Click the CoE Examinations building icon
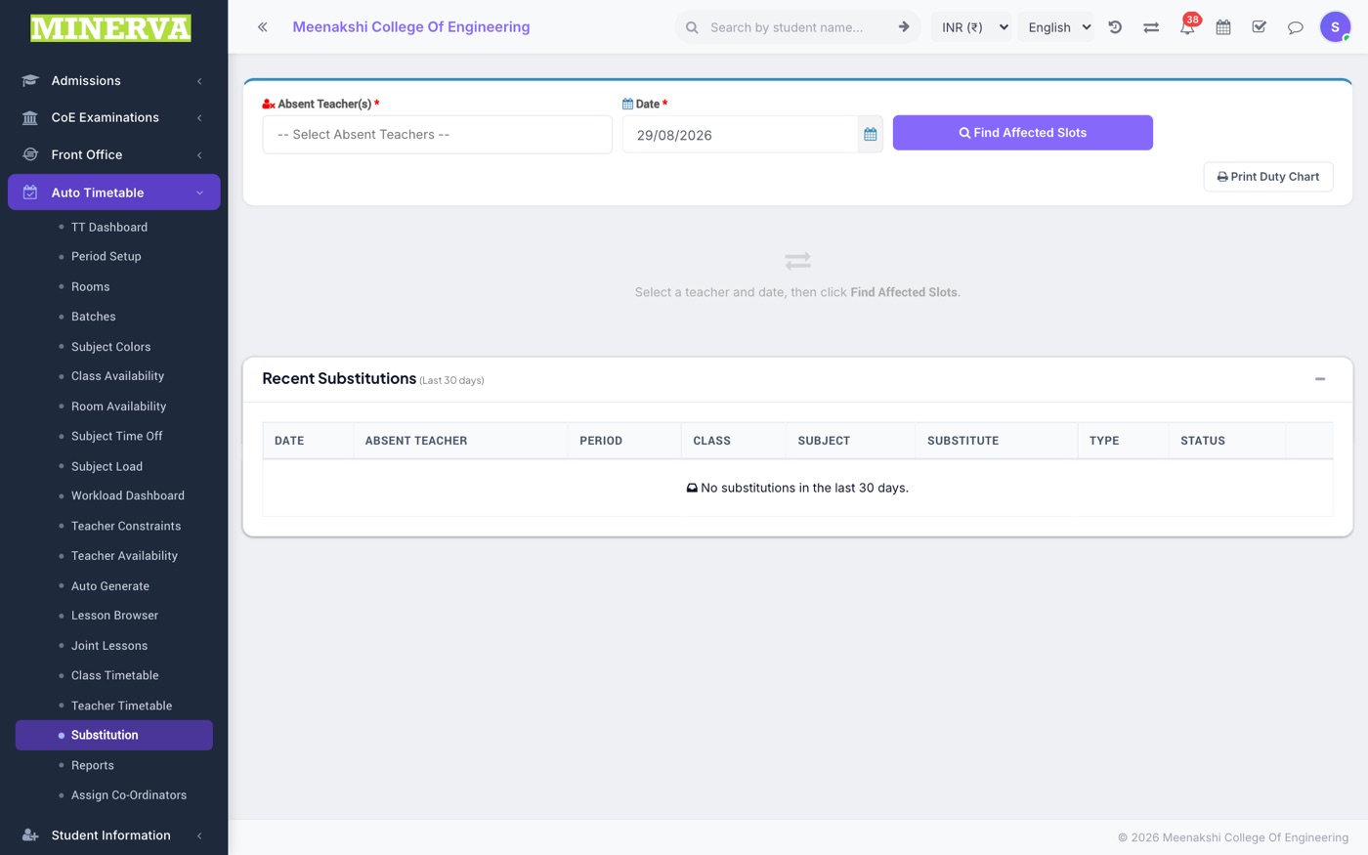Viewport: 1368px width, 855px height. [30, 118]
